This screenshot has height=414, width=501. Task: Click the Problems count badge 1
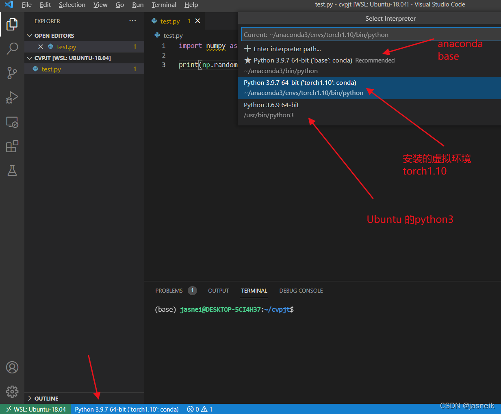[193, 291]
